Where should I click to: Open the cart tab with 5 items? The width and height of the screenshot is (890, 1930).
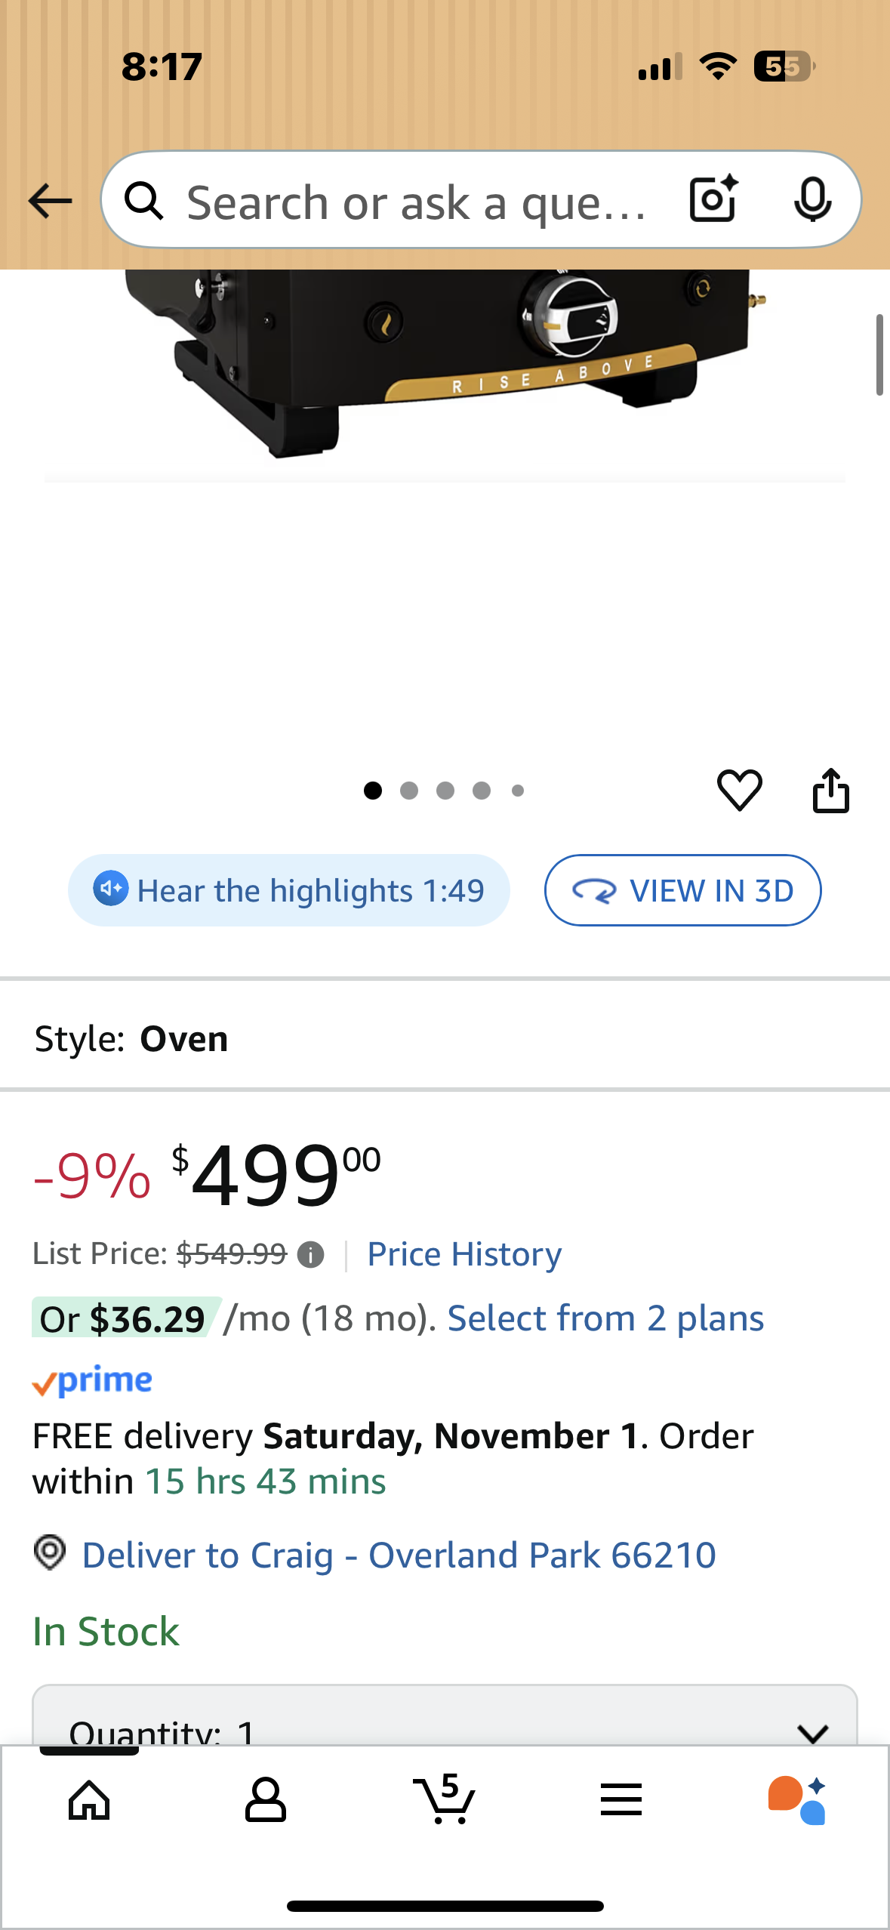[x=444, y=1800]
